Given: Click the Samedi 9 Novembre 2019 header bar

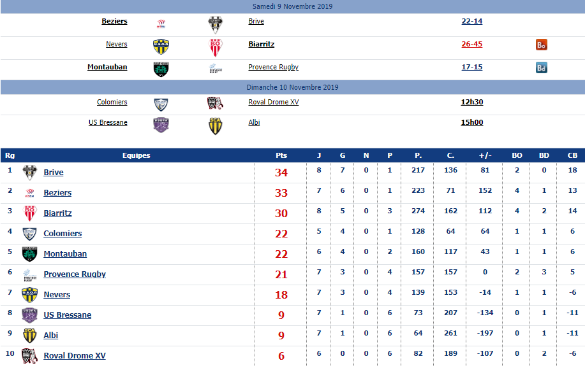Looking at the screenshot, I should click(x=292, y=6).
